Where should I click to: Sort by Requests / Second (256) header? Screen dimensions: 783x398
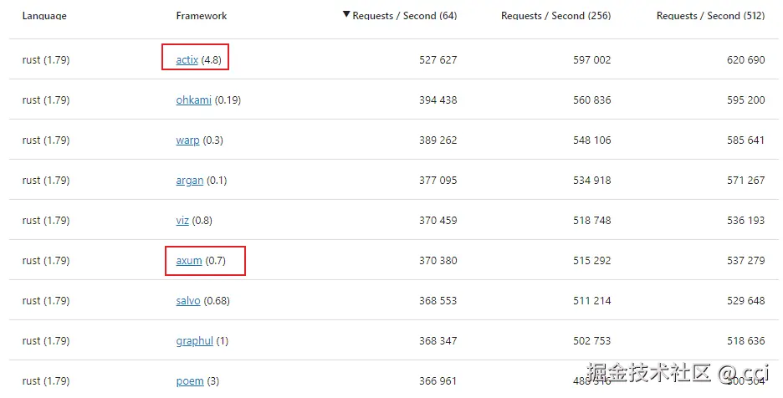[555, 16]
